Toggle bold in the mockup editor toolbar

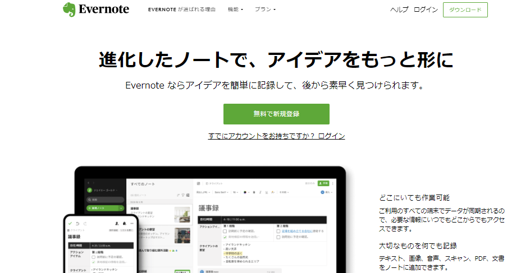coord(254,192)
